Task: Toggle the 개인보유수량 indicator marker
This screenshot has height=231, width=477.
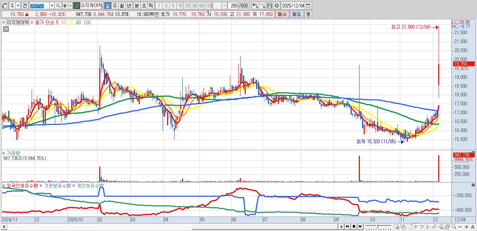Action: coord(74,185)
